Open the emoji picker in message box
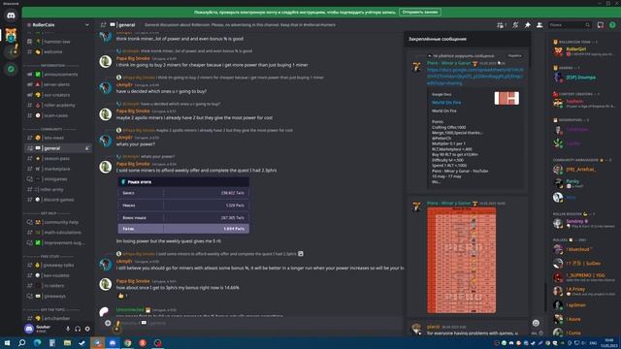621x349 pixels. (x=536, y=323)
